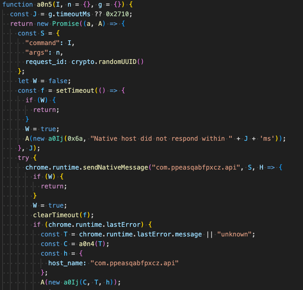Click 'let W = false' line
Viewport: 303px width, 290px height.
[44, 81]
